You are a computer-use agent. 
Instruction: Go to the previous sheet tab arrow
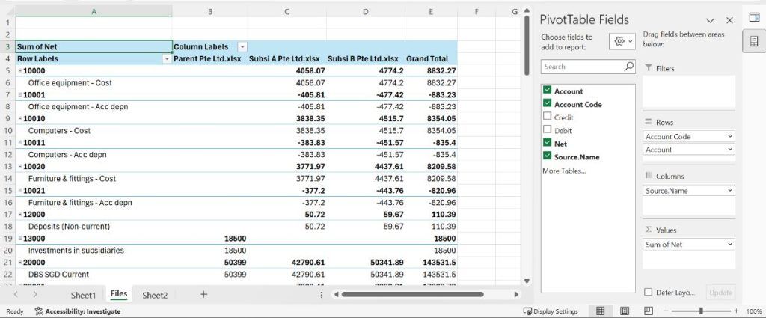pos(16,294)
